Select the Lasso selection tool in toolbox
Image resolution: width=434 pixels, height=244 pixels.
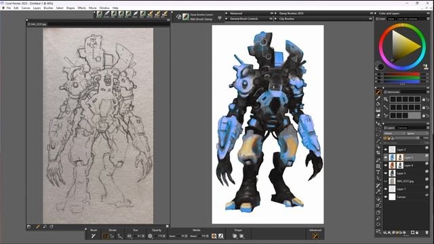[378, 135]
